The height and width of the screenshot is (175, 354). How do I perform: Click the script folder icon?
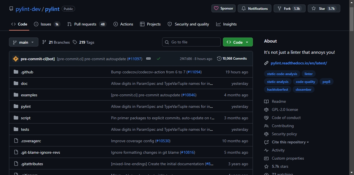16,118
